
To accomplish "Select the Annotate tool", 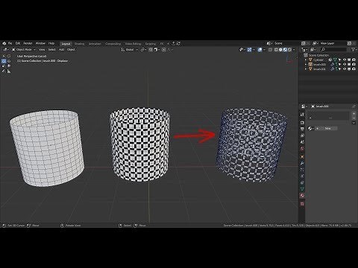I will [x=4, y=71].
